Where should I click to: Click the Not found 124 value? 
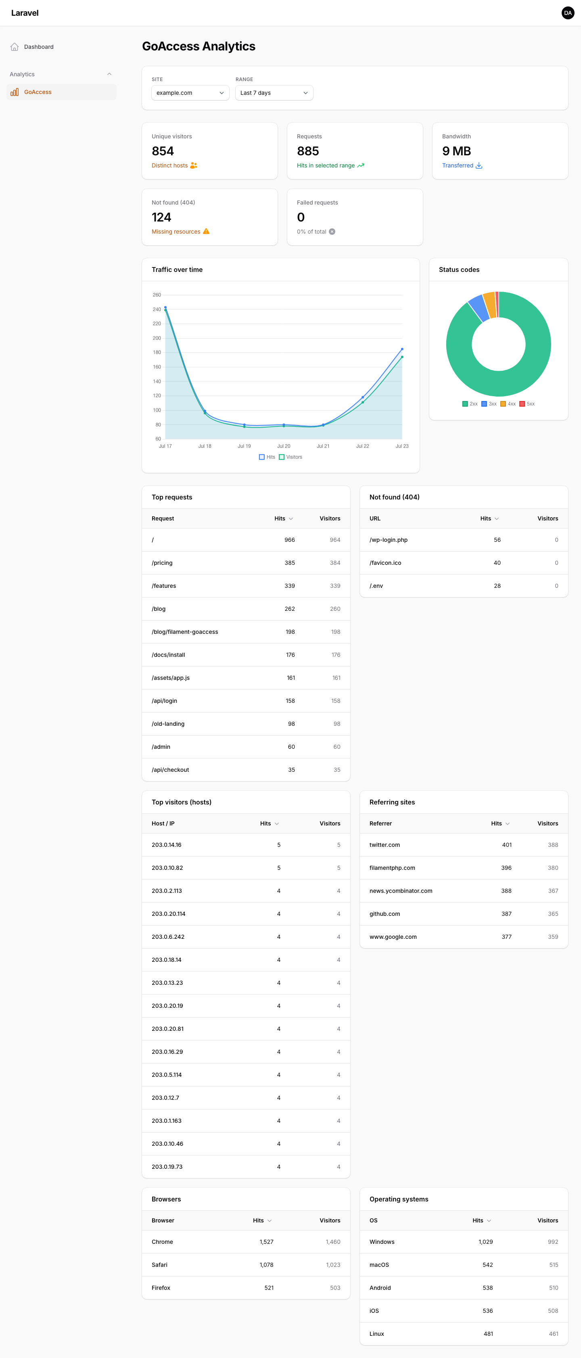pos(161,217)
